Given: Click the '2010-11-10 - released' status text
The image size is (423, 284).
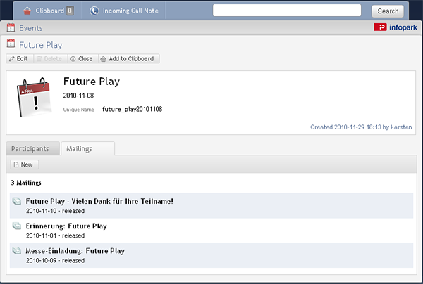Looking at the screenshot, I should (55, 211).
